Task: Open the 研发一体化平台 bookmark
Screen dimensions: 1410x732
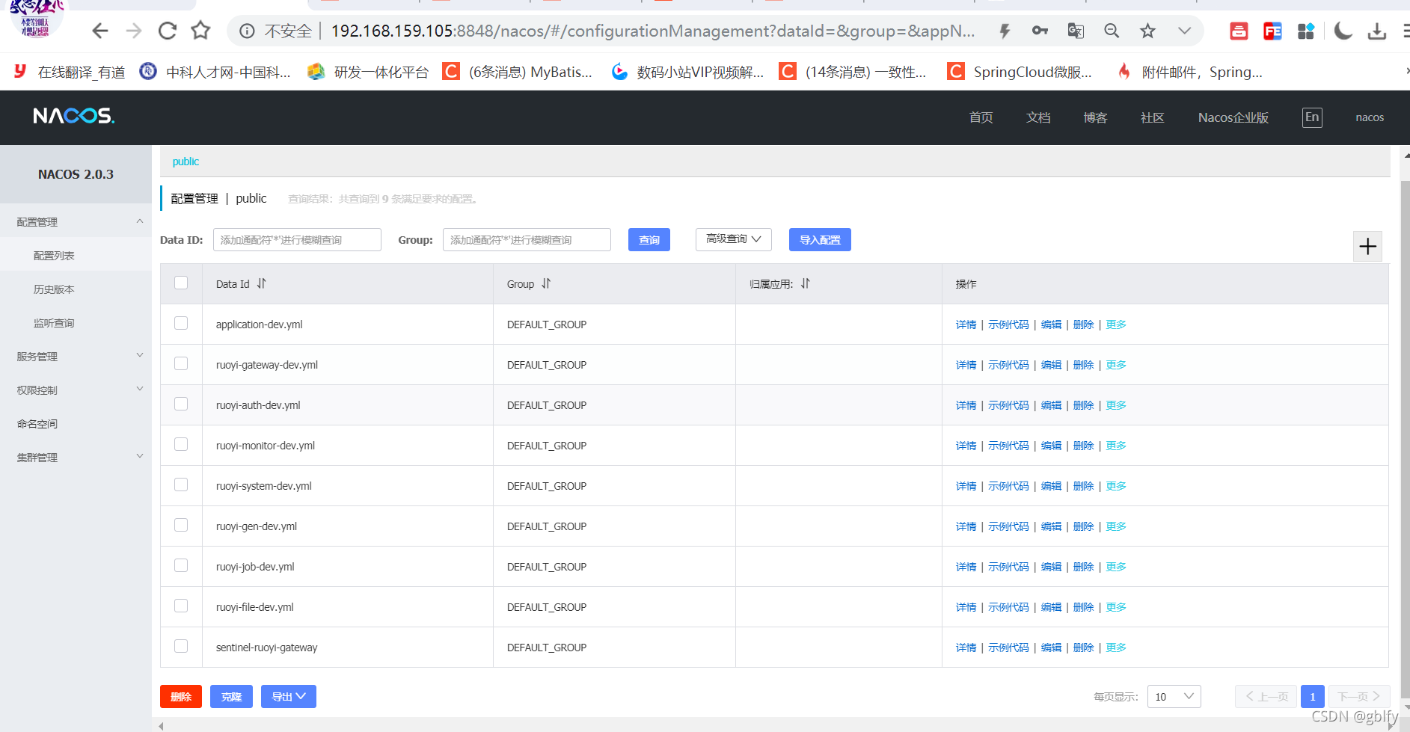Action: 368,72
